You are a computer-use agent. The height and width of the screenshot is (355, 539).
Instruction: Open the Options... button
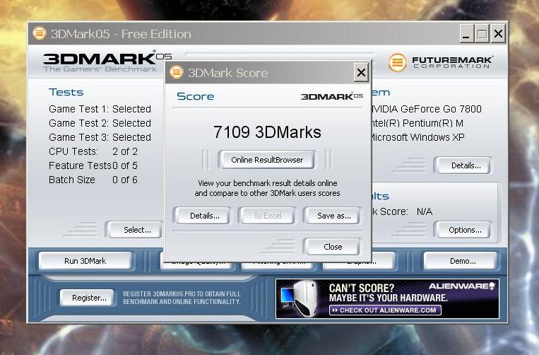point(464,230)
